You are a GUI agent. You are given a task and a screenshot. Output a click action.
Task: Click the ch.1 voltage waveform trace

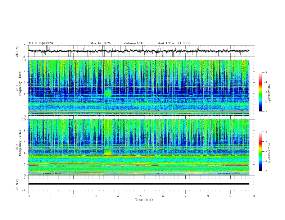(139, 51)
